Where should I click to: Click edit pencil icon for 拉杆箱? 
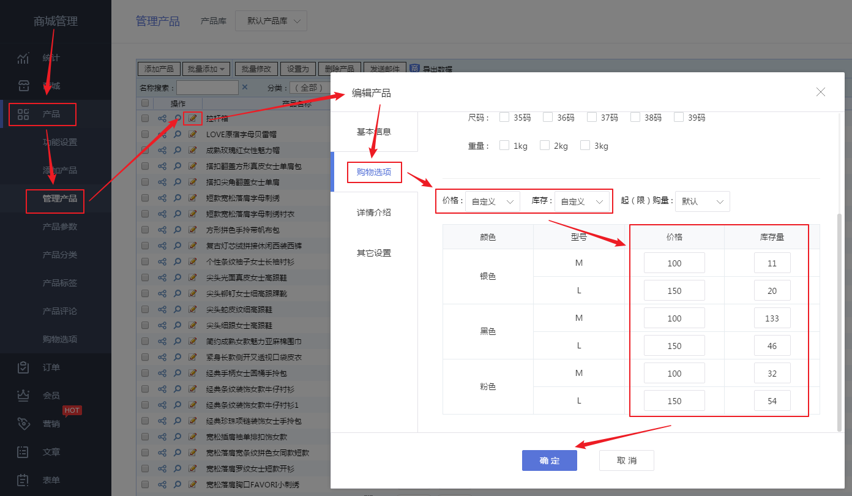click(x=193, y=118)
